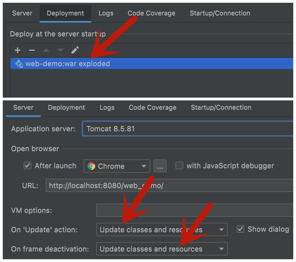Open the Startup/Connection tab in lower panel
This screenshot has width=296, height=262.
pos(221,108)
